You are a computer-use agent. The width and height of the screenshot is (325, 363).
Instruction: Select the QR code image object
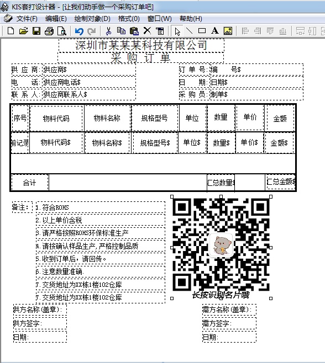(221, 247)
